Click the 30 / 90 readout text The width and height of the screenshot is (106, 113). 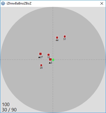9,110
